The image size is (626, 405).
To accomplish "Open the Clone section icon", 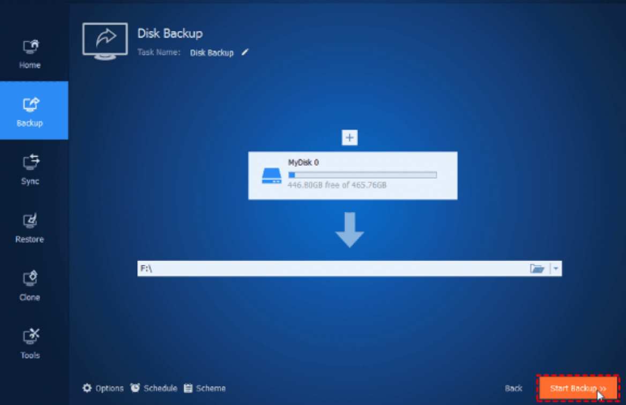I will 30,278.
